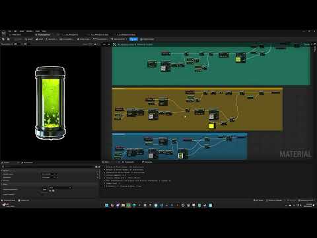317x238 pixels.
Task: Select the yellow color constant node
Action: pos(211,126)
